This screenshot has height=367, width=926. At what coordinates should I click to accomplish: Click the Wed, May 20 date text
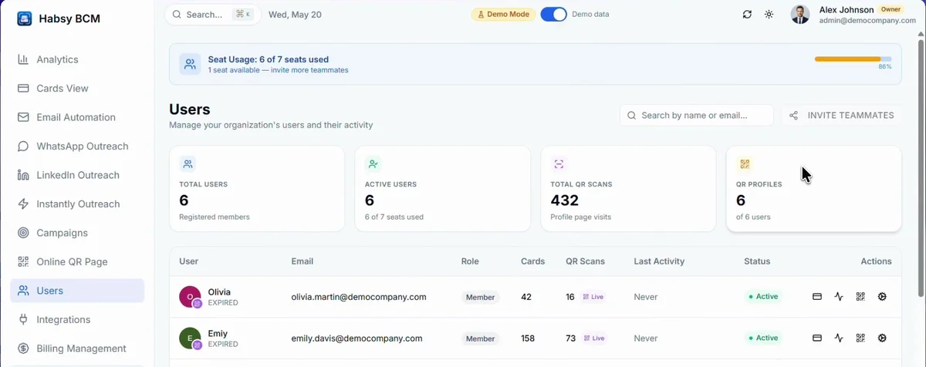[295, 15]
